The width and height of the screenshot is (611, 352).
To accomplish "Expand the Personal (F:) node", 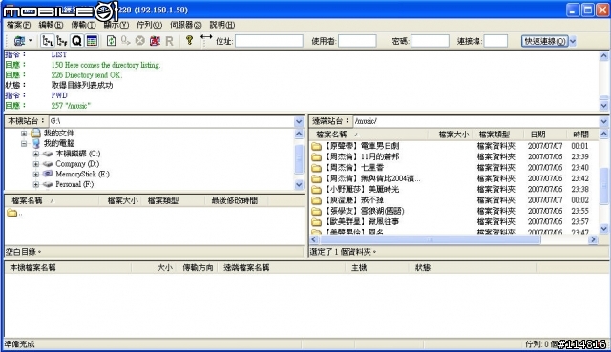I will (36, 184).
